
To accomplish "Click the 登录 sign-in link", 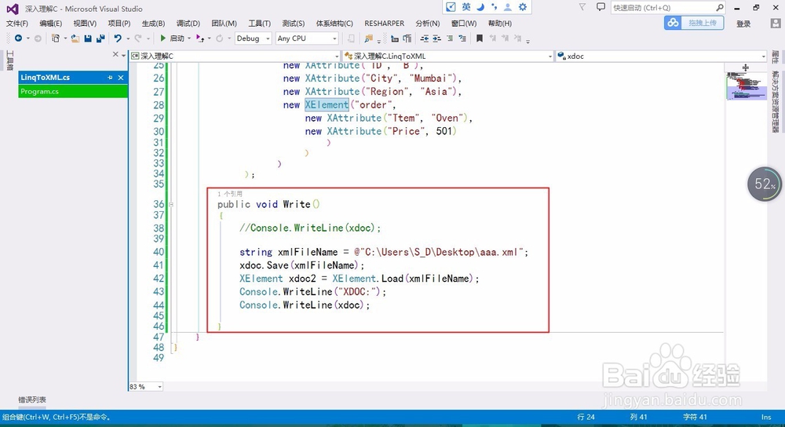I will pos(743,24).
